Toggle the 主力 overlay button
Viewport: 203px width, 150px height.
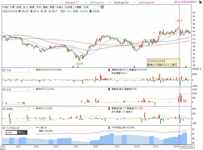pos(25,7)
